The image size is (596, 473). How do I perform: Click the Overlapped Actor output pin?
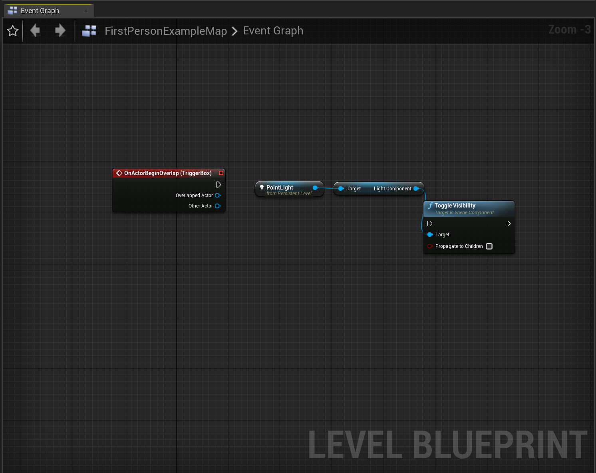tap(218, 196)
